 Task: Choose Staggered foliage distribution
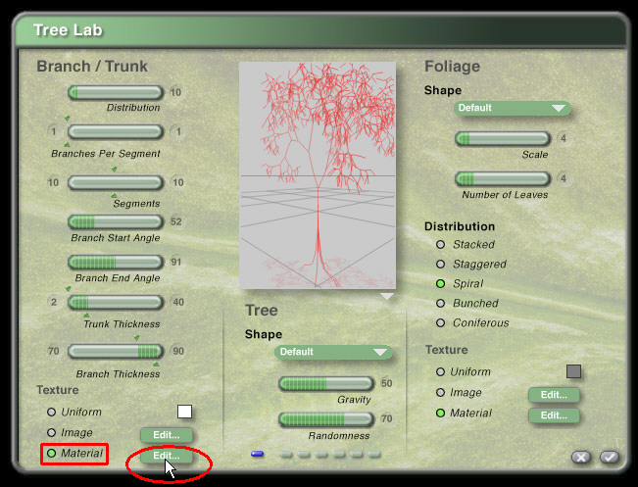(440, 264)
